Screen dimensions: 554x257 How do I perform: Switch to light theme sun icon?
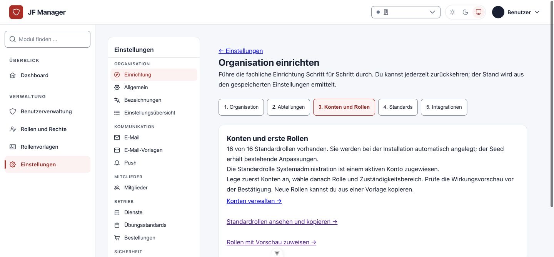[452, 12]
